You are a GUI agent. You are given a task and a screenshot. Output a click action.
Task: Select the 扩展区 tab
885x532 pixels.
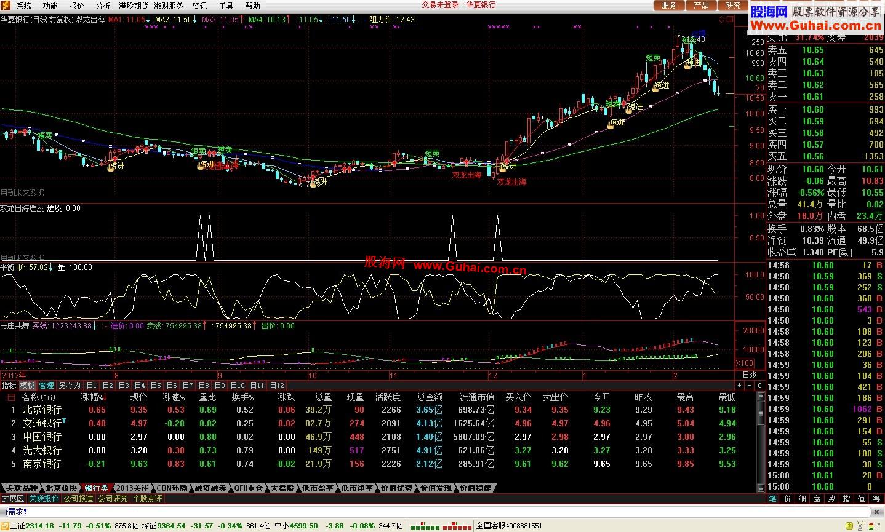point(13,499)
